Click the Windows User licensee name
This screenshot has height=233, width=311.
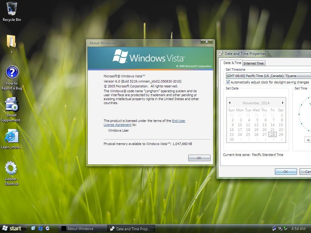coord(118,130)
